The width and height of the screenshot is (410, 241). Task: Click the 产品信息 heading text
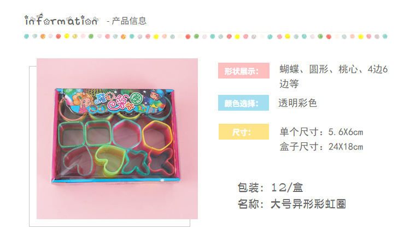point(129,21)
